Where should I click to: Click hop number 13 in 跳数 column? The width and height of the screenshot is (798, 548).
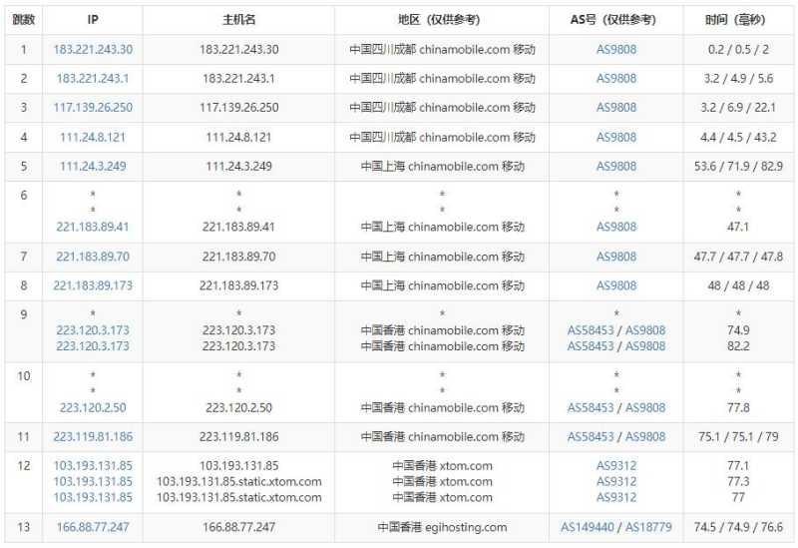coord(23,527)
